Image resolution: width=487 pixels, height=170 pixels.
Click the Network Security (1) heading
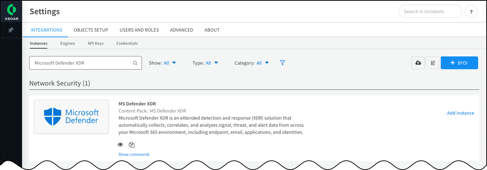[60, 83]
